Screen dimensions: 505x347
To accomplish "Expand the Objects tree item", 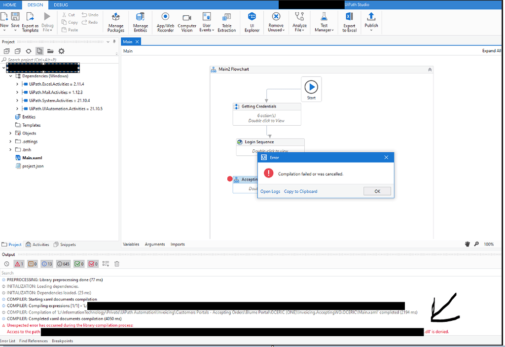I will (x=10, y=133).
